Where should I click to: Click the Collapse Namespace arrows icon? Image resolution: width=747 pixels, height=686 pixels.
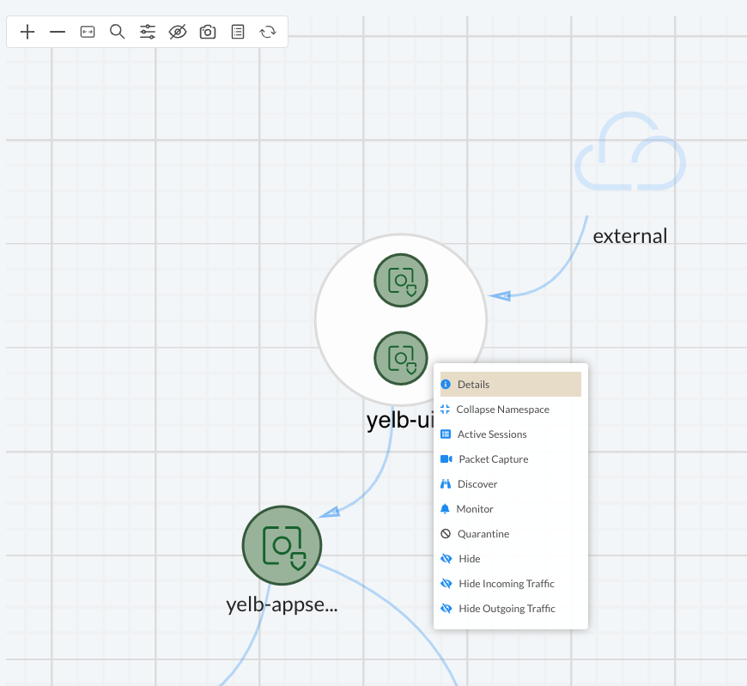tap(445, 410)
